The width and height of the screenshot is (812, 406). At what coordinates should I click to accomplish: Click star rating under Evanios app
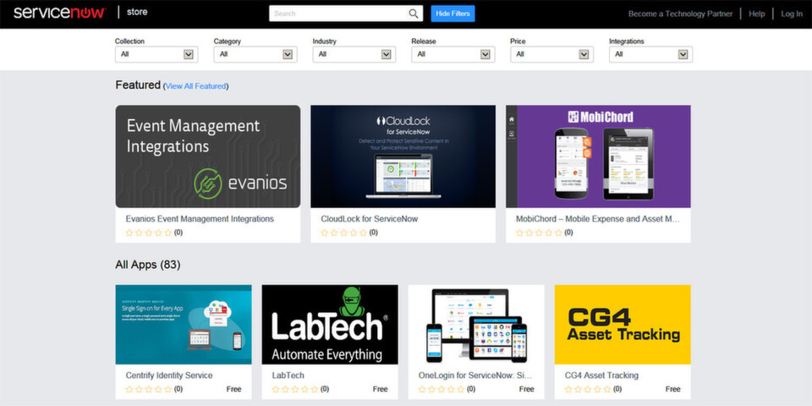[149, 233]
